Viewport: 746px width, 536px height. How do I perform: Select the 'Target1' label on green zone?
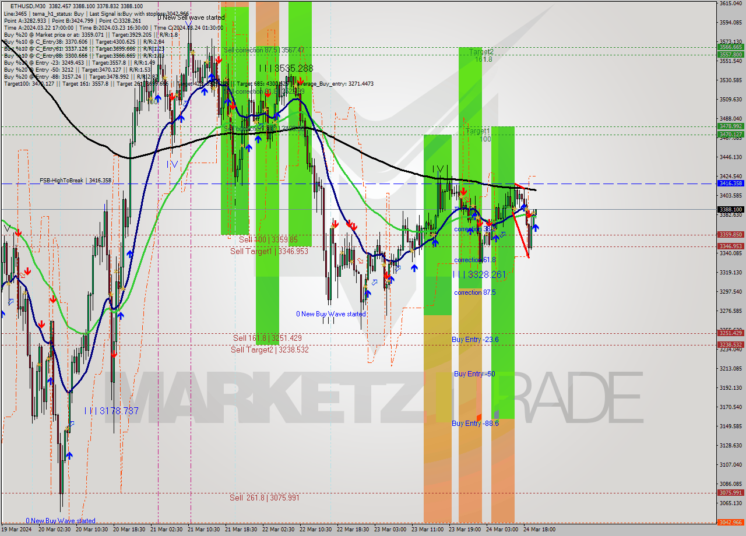pos(478,132)
